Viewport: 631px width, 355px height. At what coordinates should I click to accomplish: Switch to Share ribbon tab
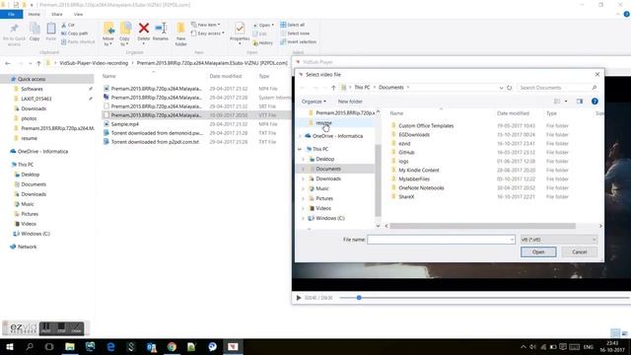57,14
